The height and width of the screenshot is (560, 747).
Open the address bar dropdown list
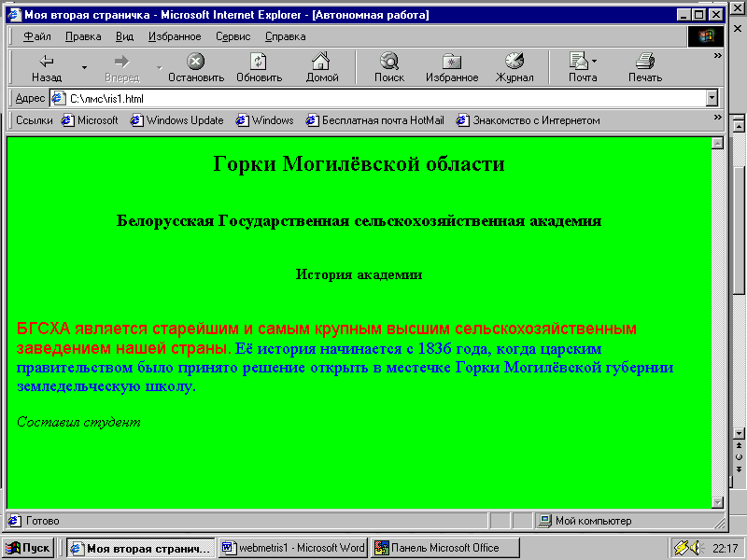pyautogui.click(x=712, y=99)
